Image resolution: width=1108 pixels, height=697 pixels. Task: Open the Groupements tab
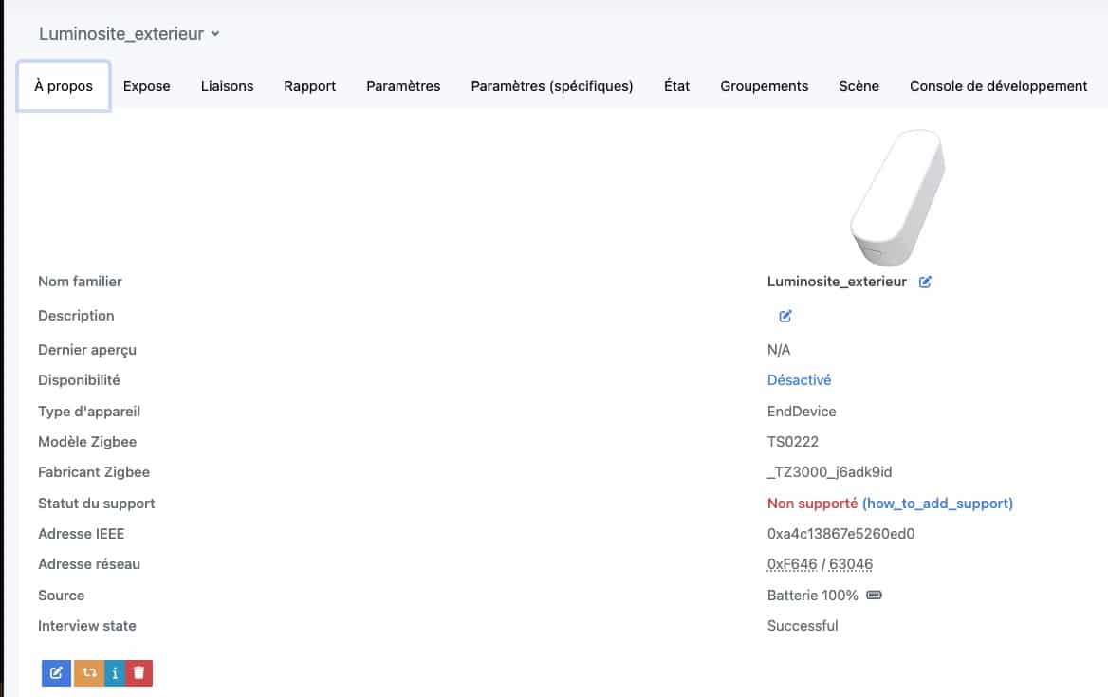(764, 86)
